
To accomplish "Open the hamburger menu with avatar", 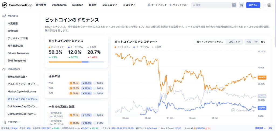I will (x=267, y=5).
